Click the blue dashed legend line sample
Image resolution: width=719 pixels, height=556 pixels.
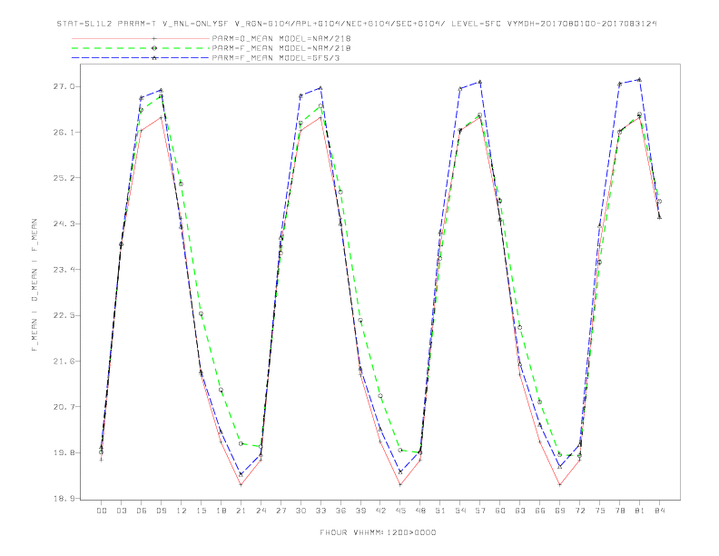coord(141,58)
